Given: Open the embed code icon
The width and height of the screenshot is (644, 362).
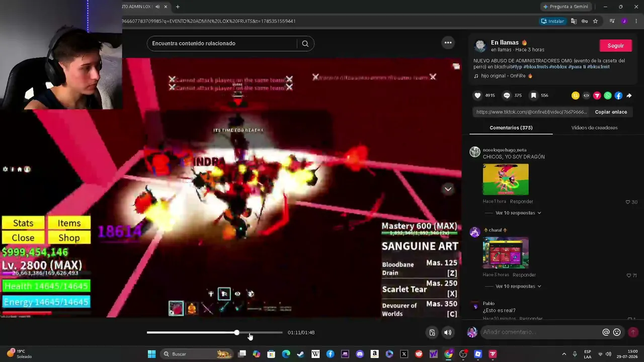Looking at the screenshot, I should (586, 96).
